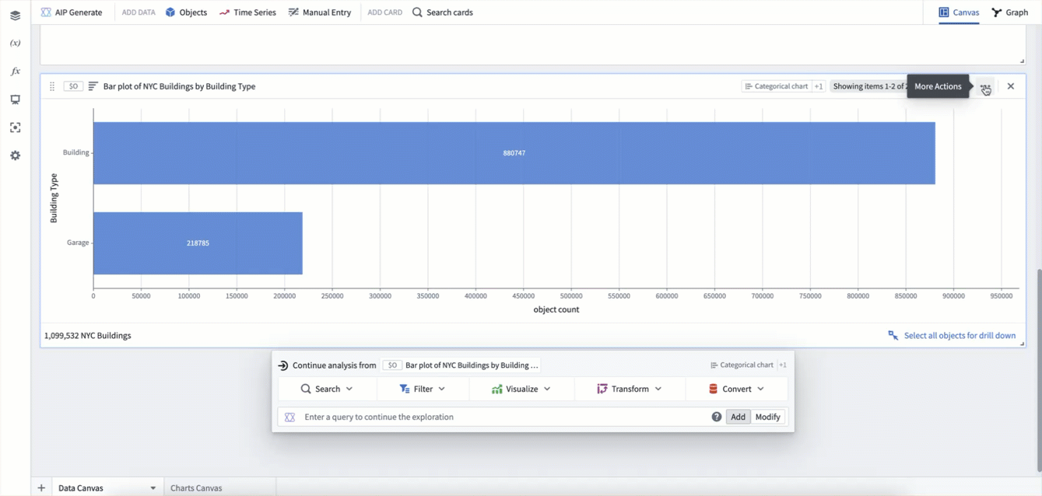Open the layers panel icon in sidebar
This screenshot has width=1042, height=496.
tap(15, 16)
